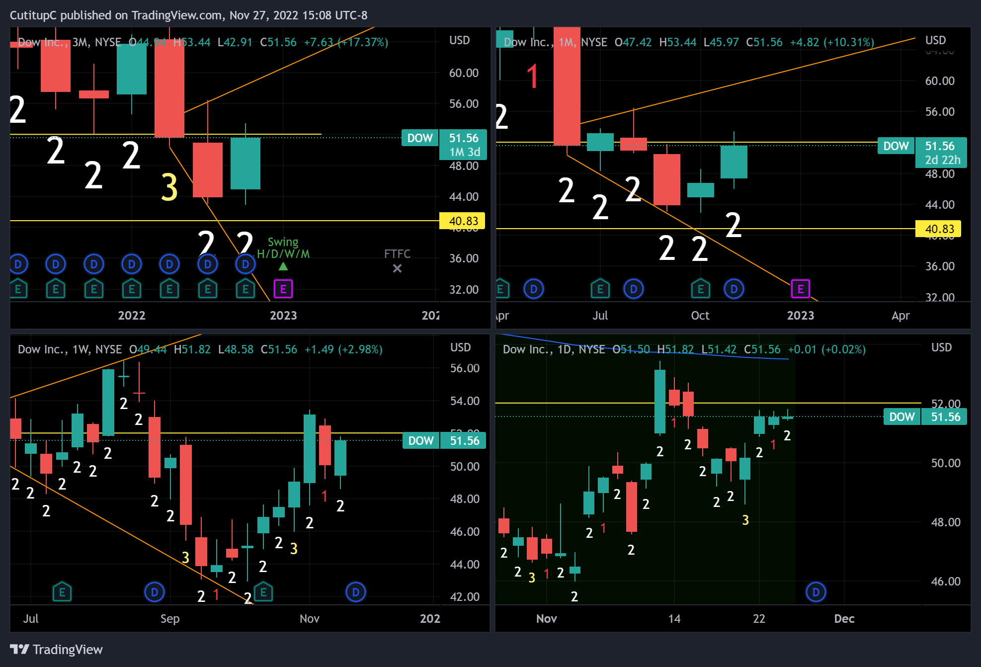Click the earnings E marker above 2022 in 3M chart
The height and width of the screenshot is (667, 981).
coord(132,289)
